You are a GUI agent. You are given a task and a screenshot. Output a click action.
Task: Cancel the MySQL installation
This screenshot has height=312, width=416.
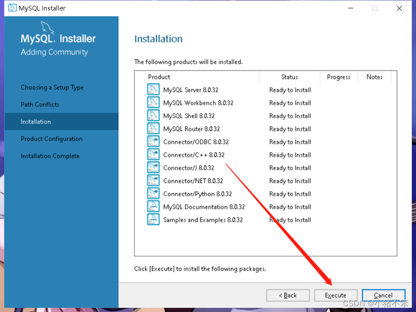tap(383, 295)
